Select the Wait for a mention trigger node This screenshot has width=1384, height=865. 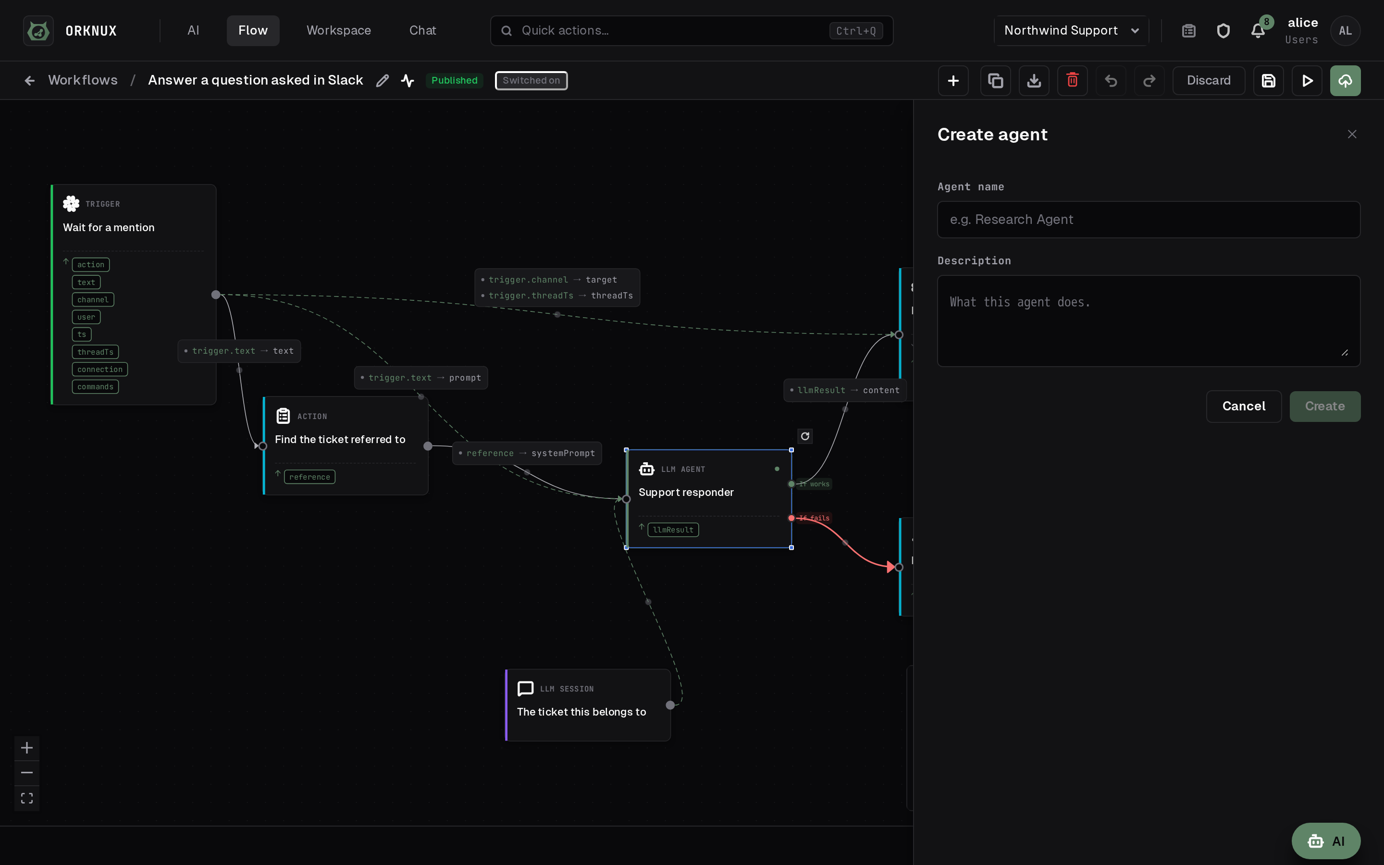coord(133,295)
